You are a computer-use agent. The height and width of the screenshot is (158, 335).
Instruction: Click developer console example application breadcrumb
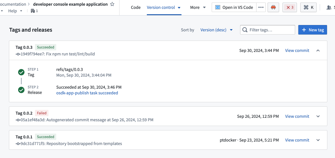pyautogui.click(x=71, y=4)
